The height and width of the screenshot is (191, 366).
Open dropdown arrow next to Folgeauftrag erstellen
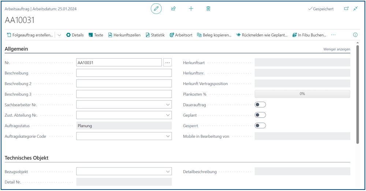tap(59, 35)
